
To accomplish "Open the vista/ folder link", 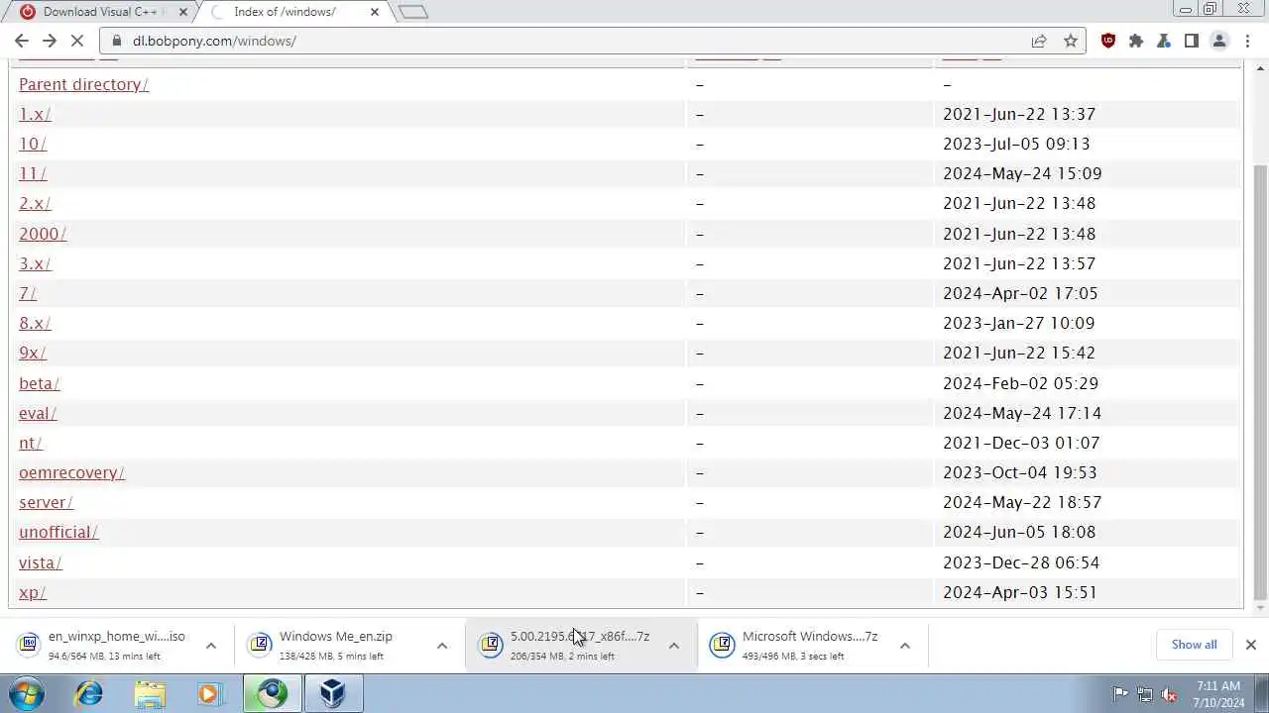I will point(41,562).
